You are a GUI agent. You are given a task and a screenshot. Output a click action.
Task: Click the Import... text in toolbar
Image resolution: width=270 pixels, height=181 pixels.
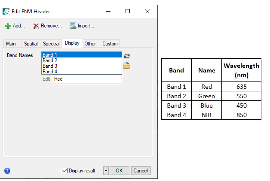tap(86, 26)
